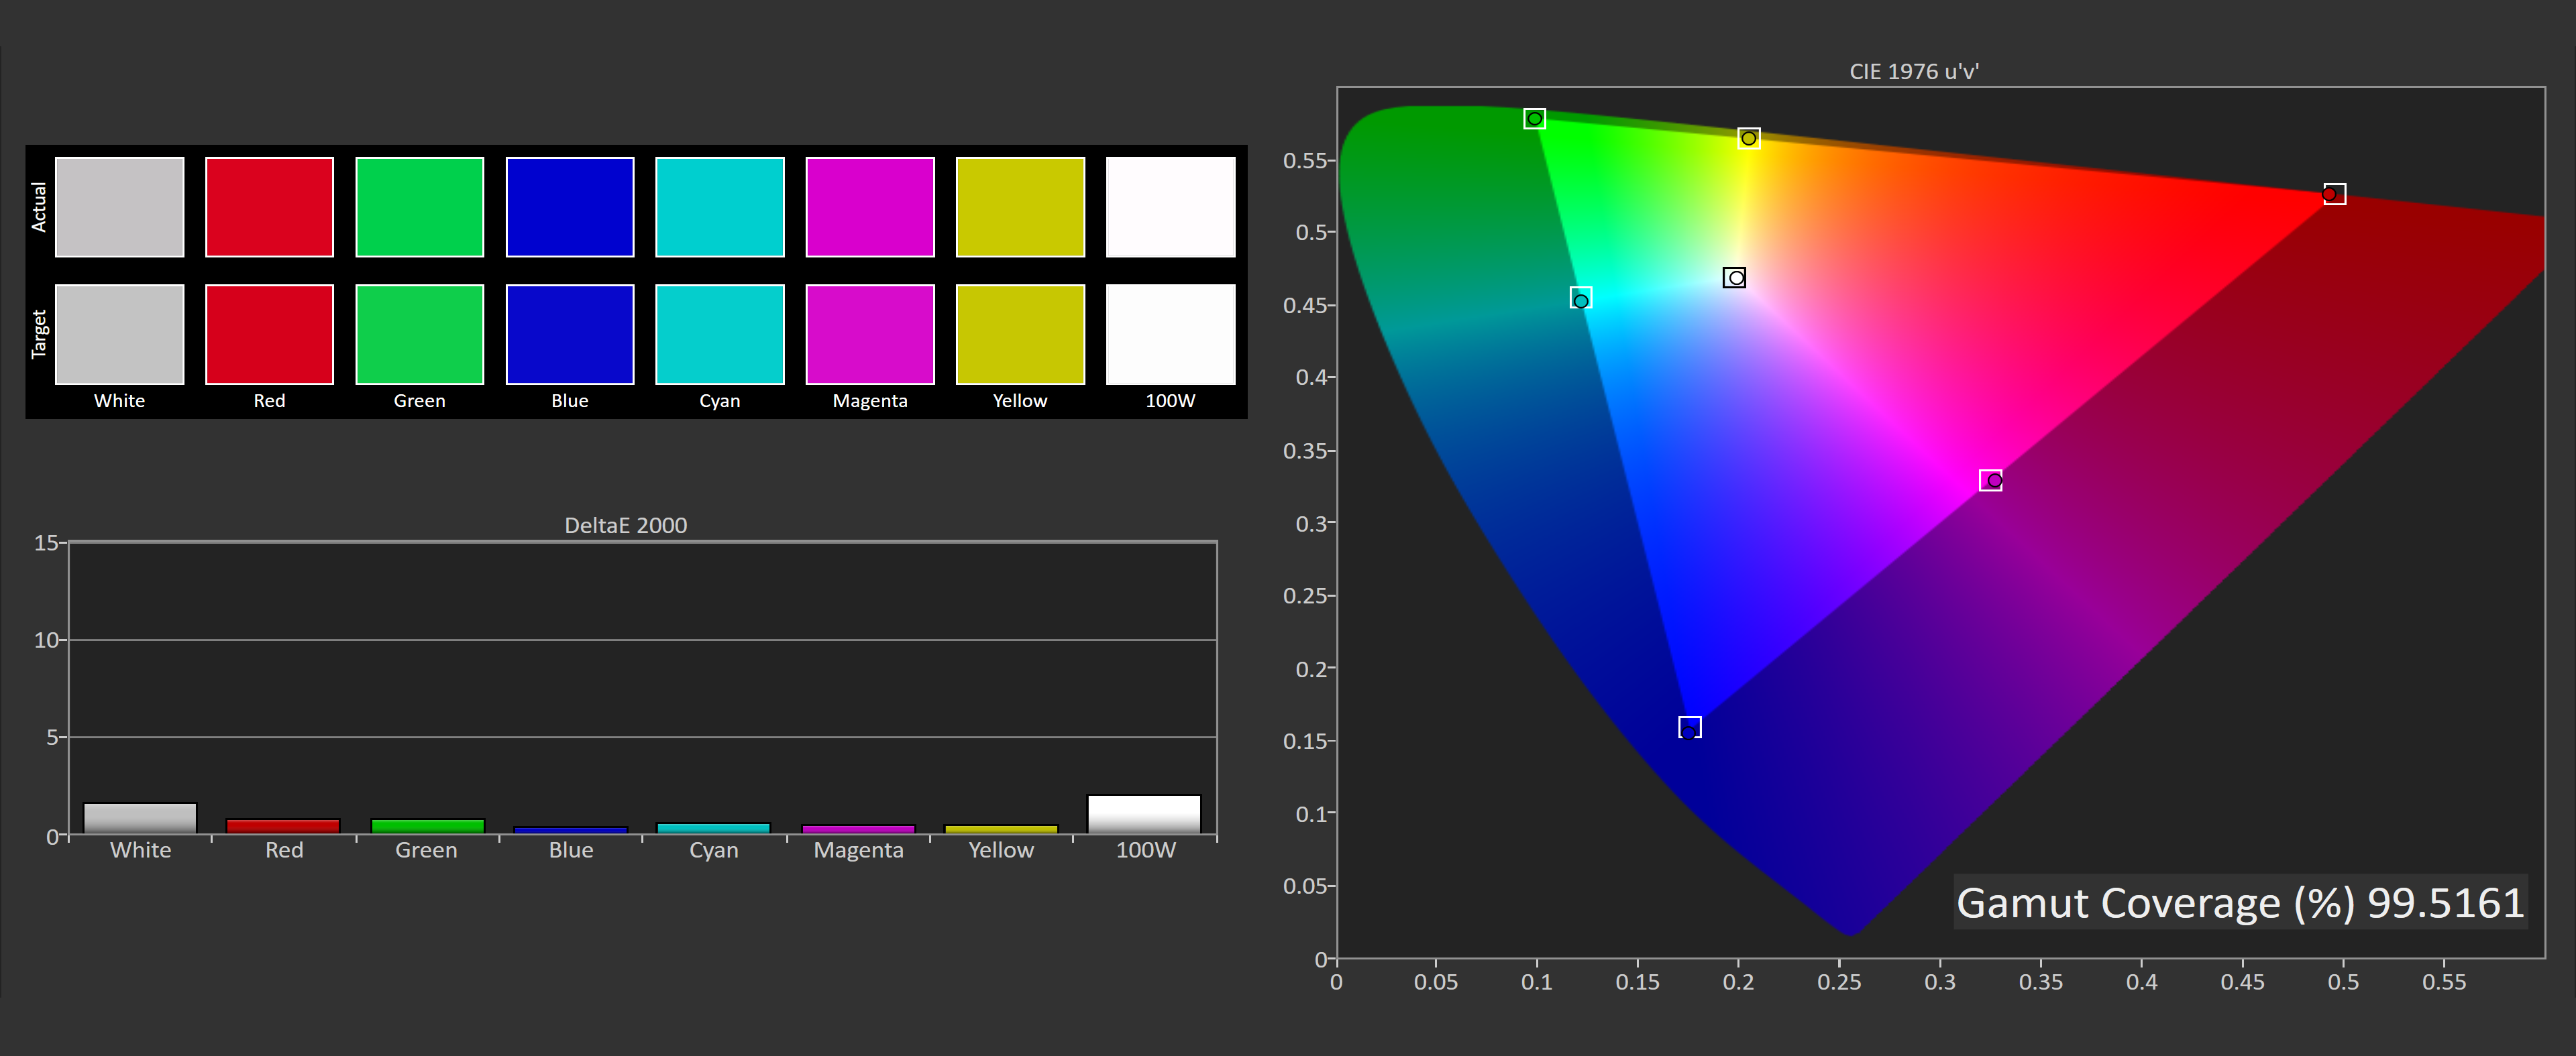2576x1056 pixels.
Task: Click the Target Yellow swatch
Action: pyautogui.click(x=1020, y=334)
